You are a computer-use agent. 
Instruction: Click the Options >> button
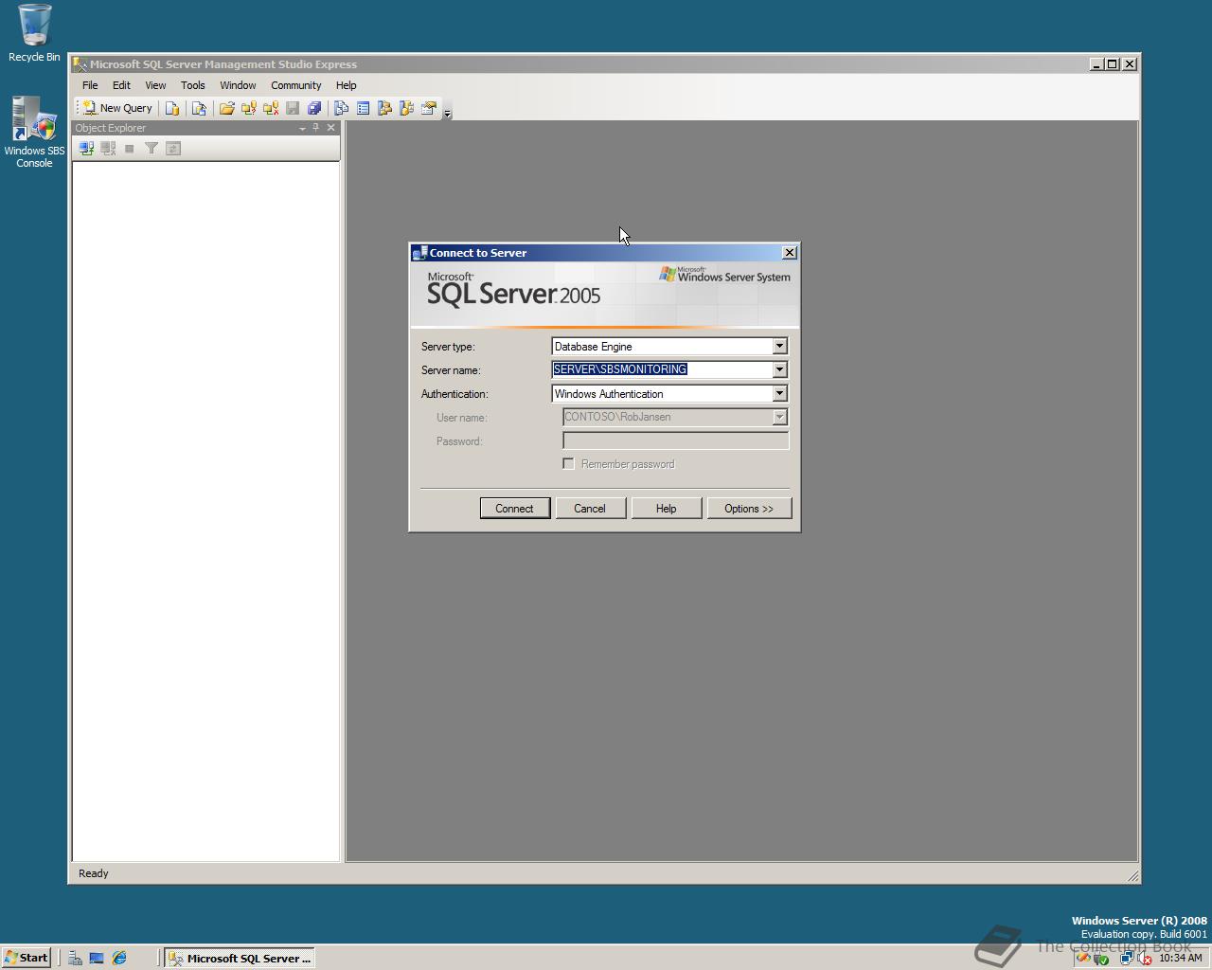749,509
